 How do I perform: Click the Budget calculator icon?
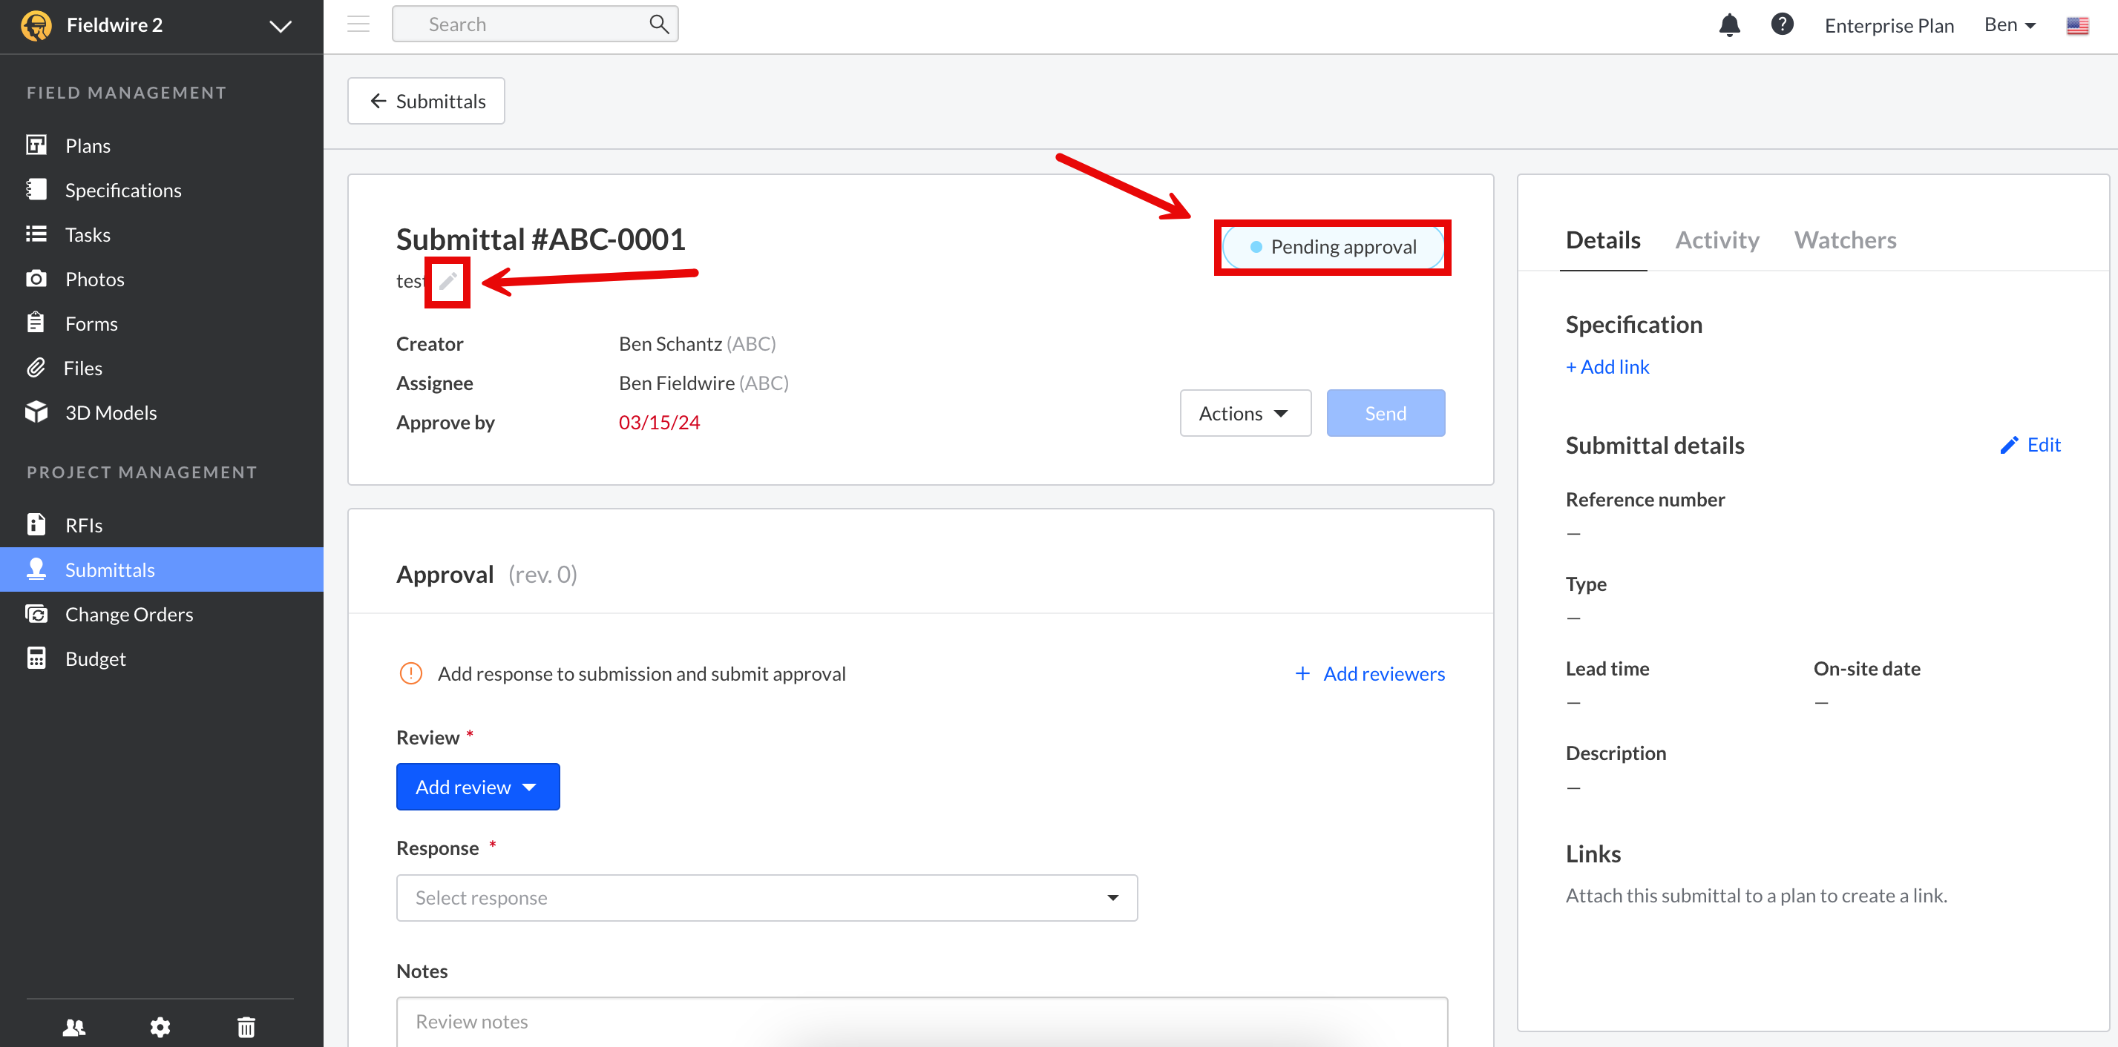pos(36,658)
